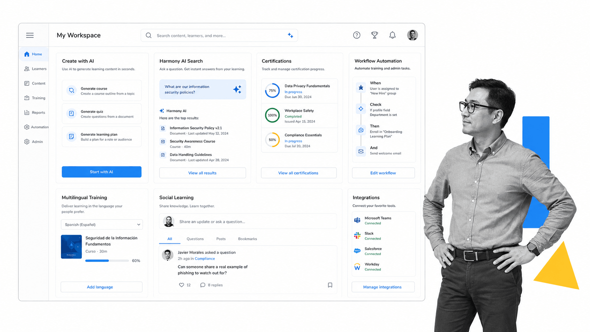The image size is (590, 332).
Task: Switch to the Questions tab
Action: click(195, 239)
